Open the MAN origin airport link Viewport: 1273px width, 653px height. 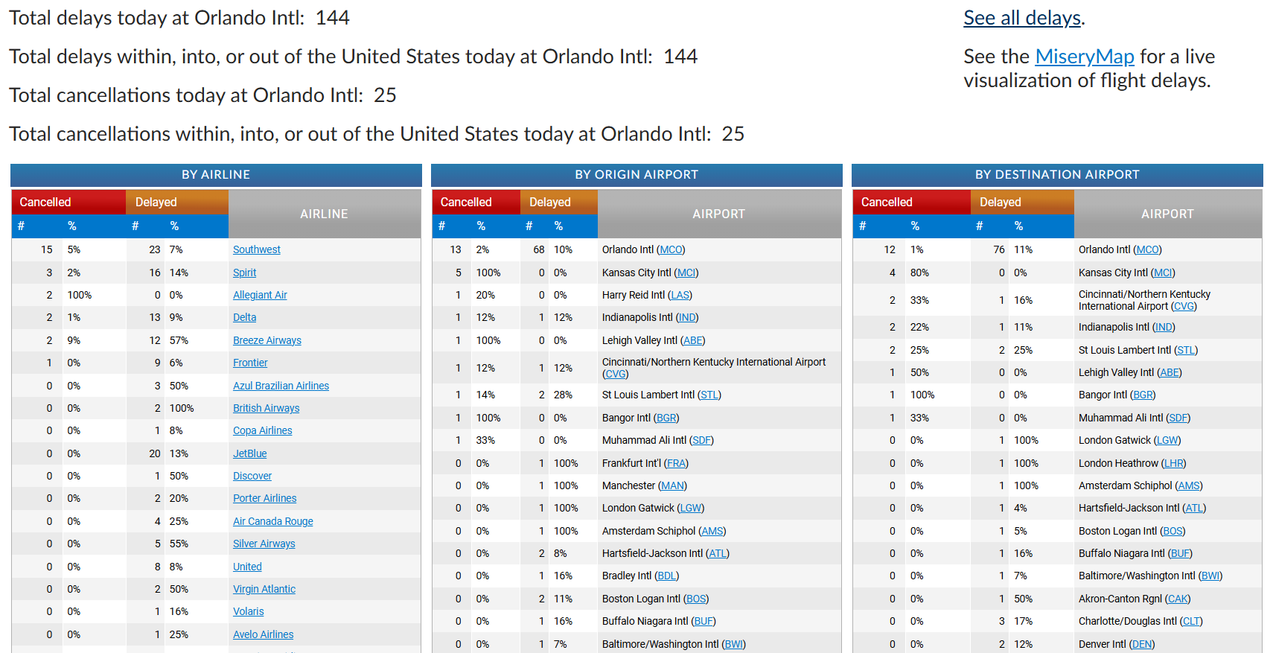click(673, 485)
